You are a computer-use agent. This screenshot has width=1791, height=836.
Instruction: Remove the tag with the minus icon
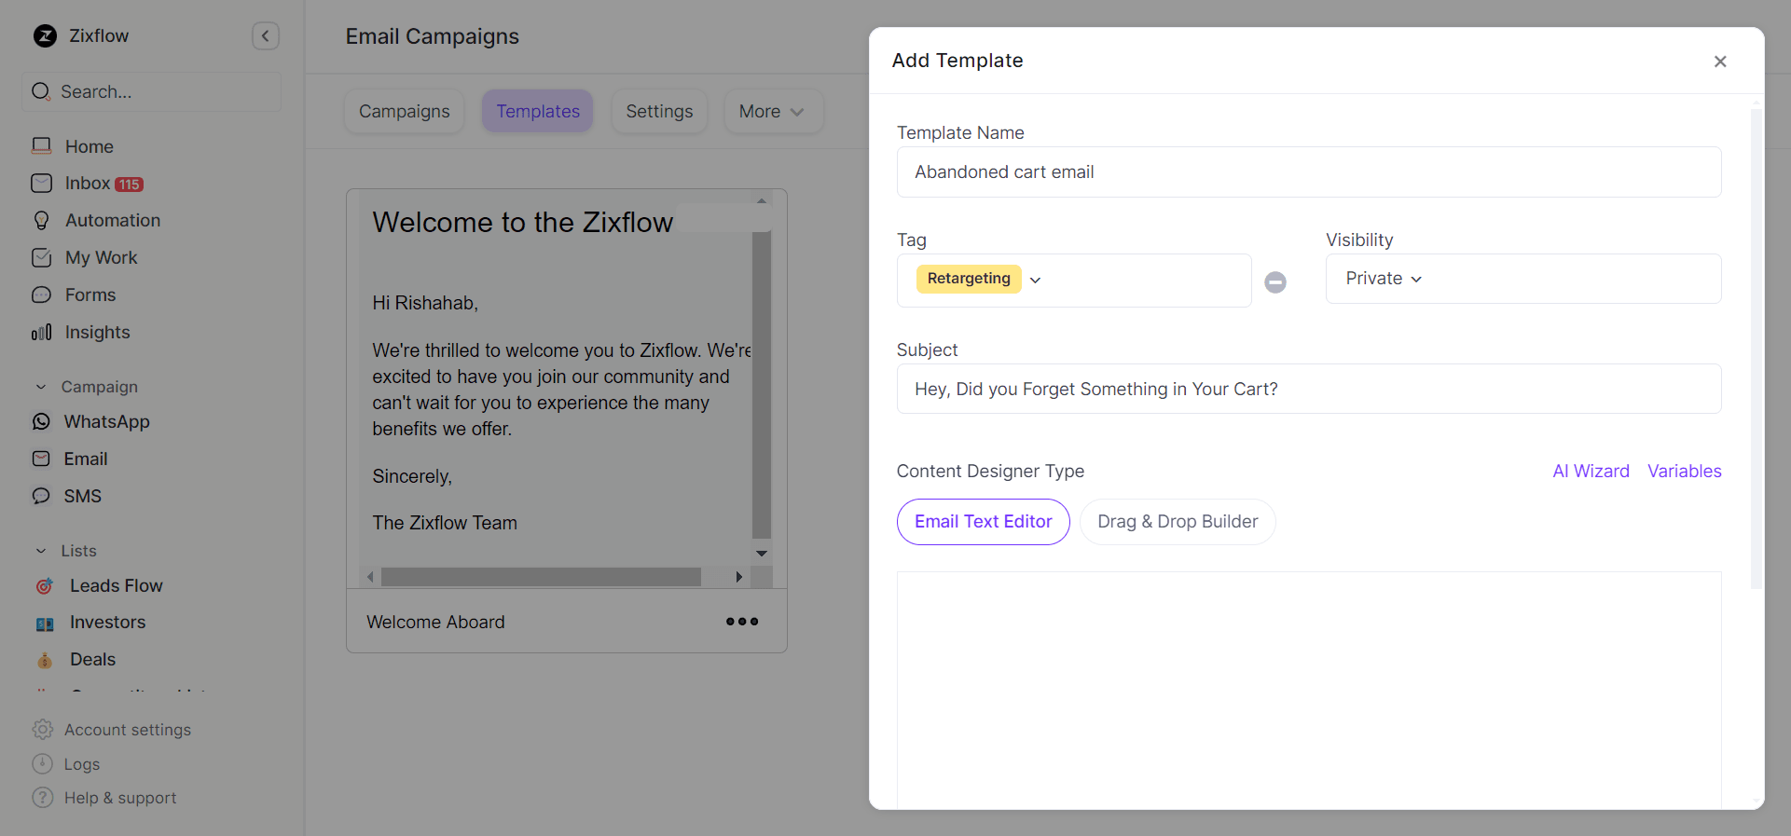tap(1275, 281)
